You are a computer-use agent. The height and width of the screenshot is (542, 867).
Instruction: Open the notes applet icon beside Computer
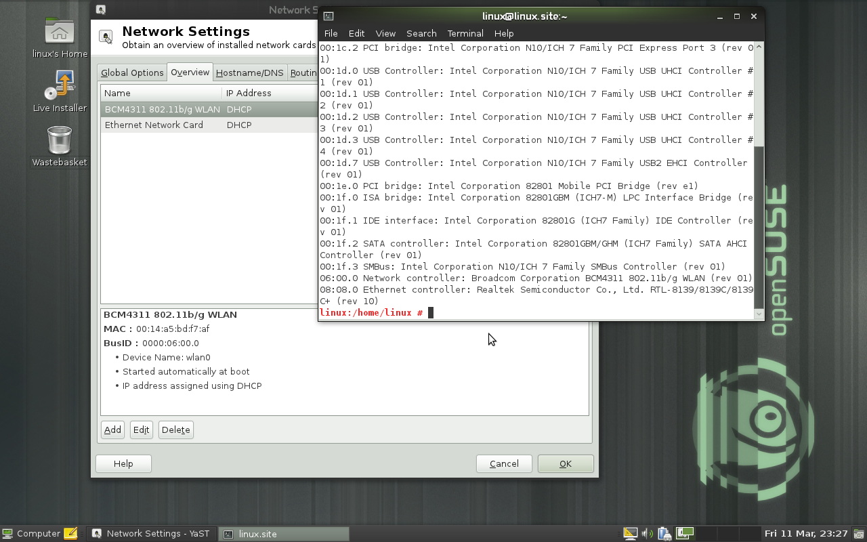pos(70,534)
